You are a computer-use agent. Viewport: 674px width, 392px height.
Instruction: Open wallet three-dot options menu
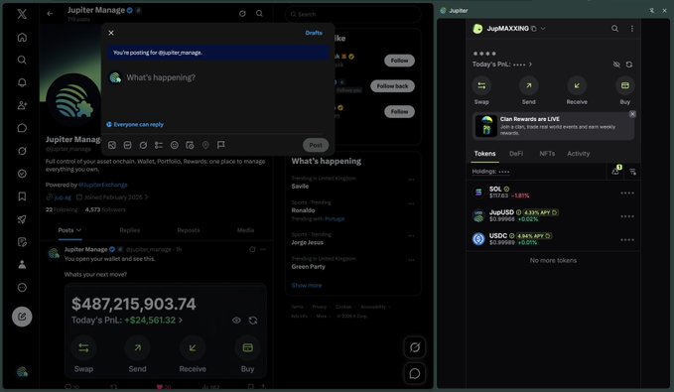point(632,29)
